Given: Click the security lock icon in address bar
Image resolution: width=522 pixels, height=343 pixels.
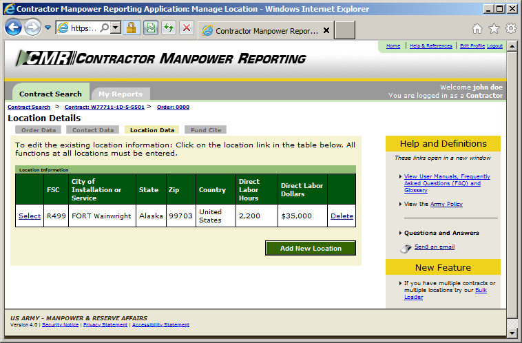Looking at the screenshot, I should [132, 28].
